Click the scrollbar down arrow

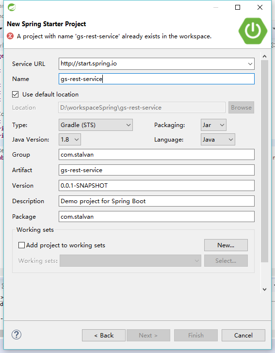[265, 289]
